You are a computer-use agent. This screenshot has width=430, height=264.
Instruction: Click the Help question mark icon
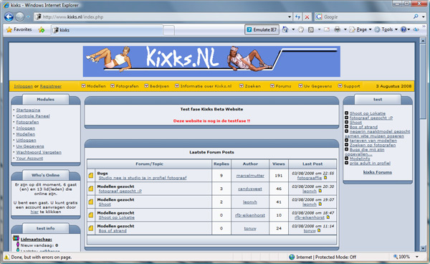click(x=403, y=29)
